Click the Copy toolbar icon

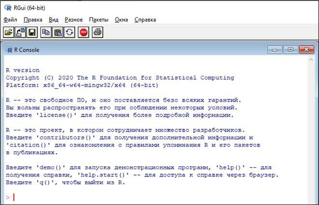[46, 32]
